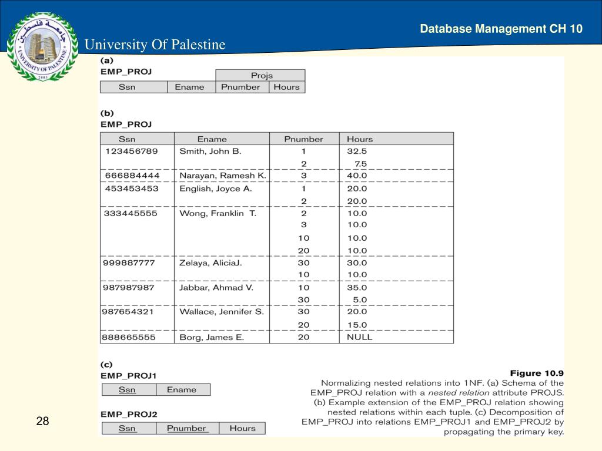This screenshot has height=451, width=602.
Task: Click the underlined Ssn in EMP_PROJ1
Action: (x=127, y=390)
